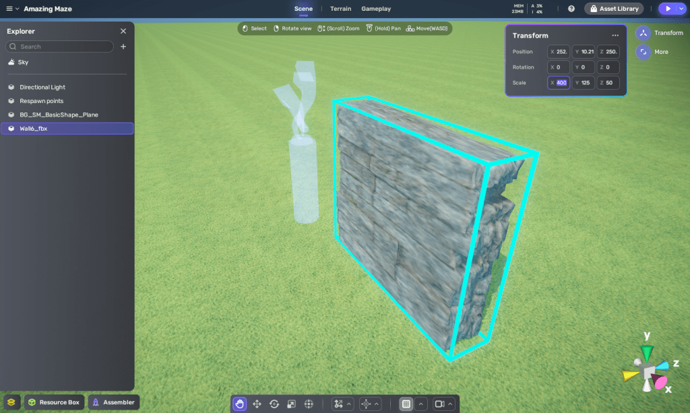The image size is (690, 413).
Task: Expand the play mode dropdown arrow
Action: [681, 9]
